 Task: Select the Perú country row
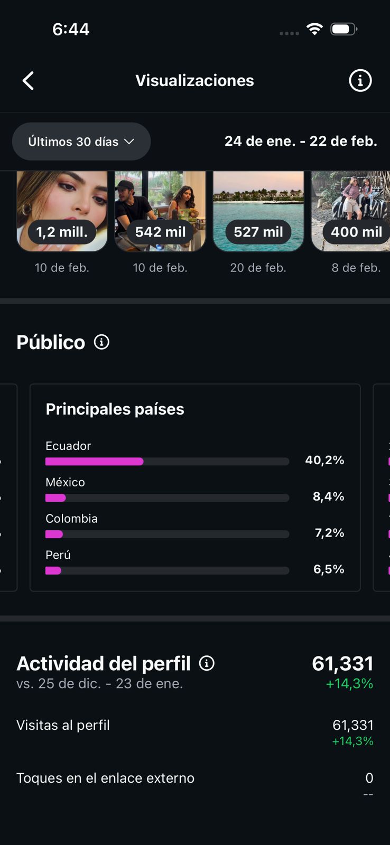tap(194, 563)
